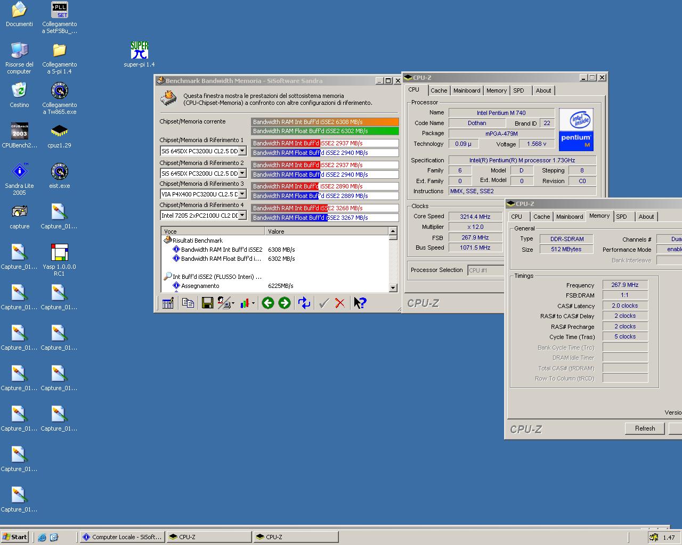The height and width of the screenshot is (545, 682).
Task: Open the user/computer icon's dropdown arrow
Action: [x=233, y=303]
